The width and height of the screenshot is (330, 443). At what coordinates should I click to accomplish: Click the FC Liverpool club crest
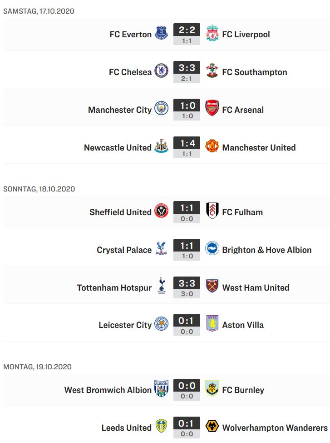pos(212,33)
